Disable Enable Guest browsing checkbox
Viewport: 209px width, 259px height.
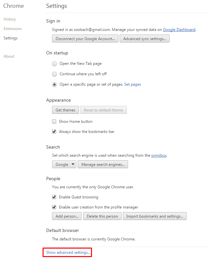pyautogui.click(x=54, y=197)
